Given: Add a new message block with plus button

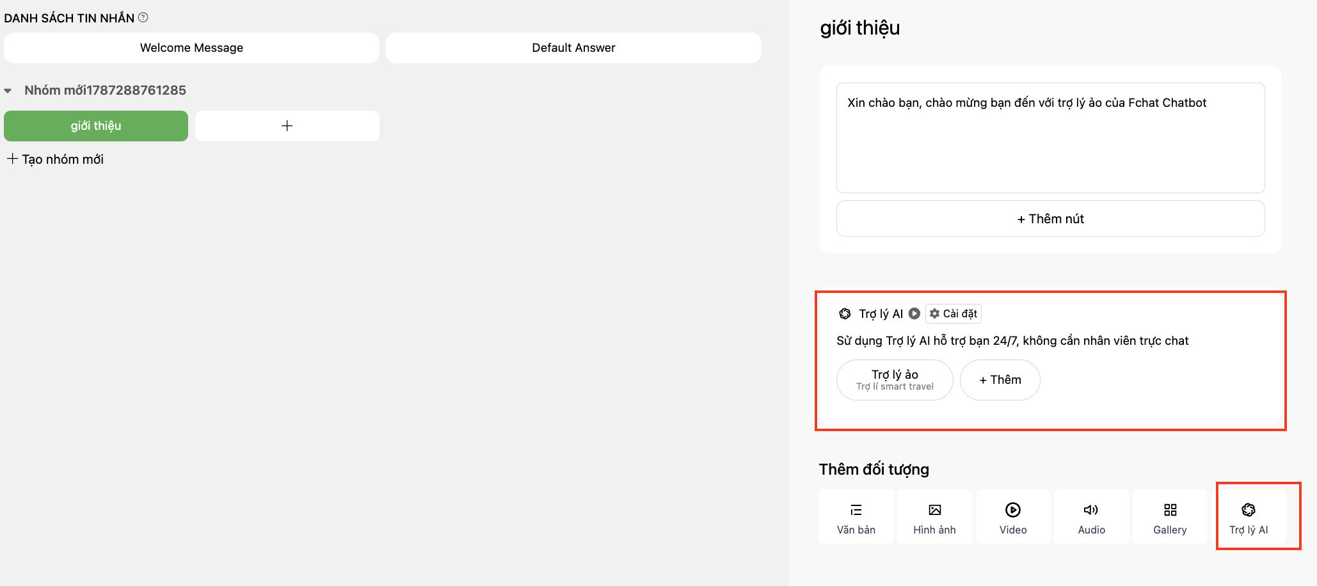Looking at the screenshot, I should tap(287, 126).
